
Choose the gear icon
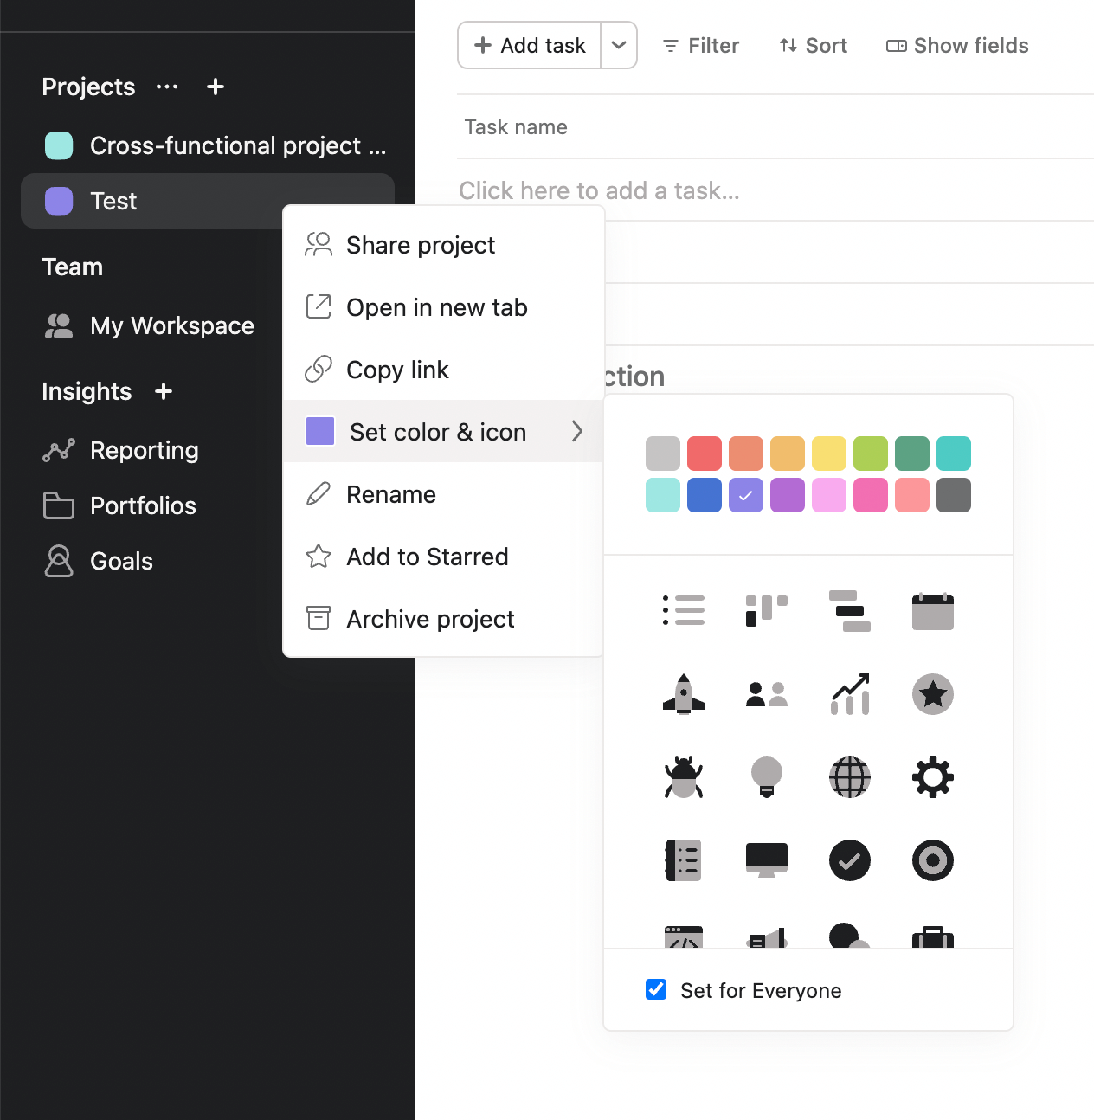pos(932,777)
